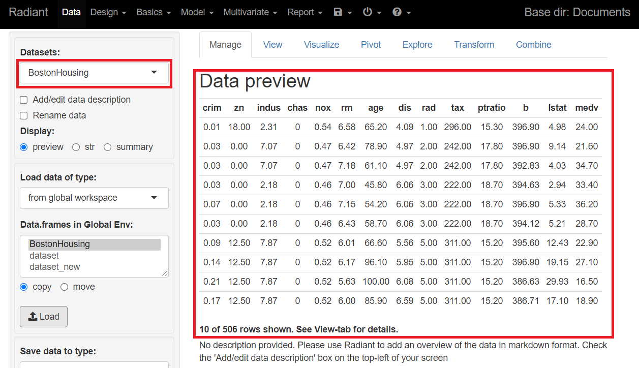Open the save icon menu in navbar
This screenshot has height=368, width=639.
(x=342, y=12)
